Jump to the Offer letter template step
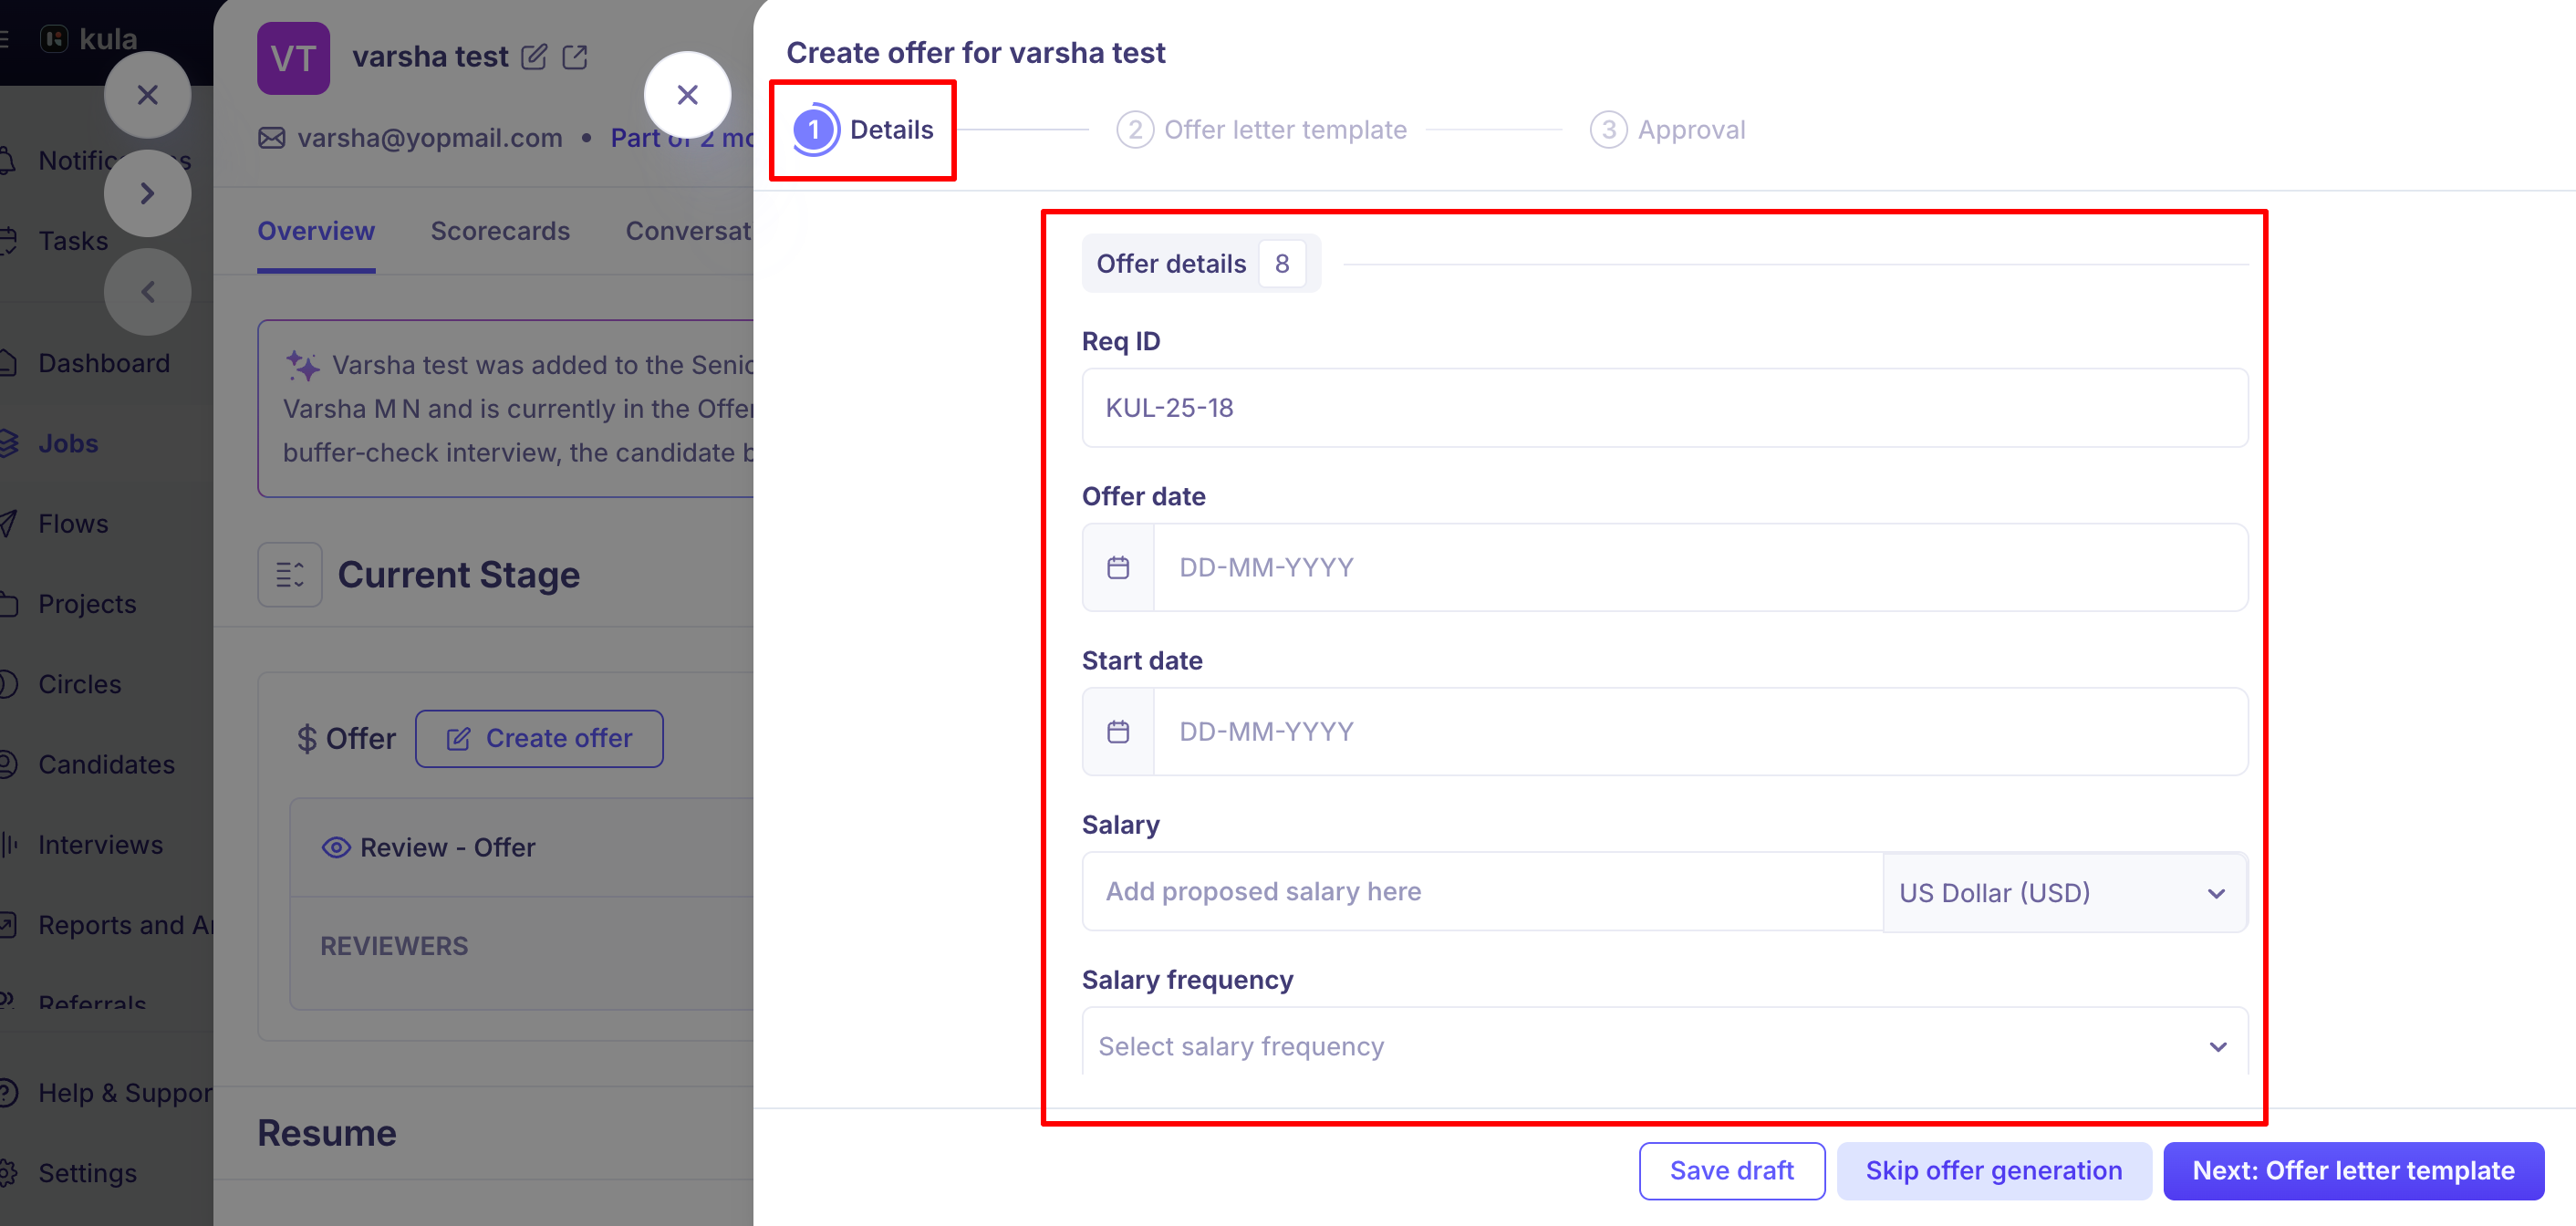Viewport: 2576px width, 1226px height. click(x=1262, y=130)
